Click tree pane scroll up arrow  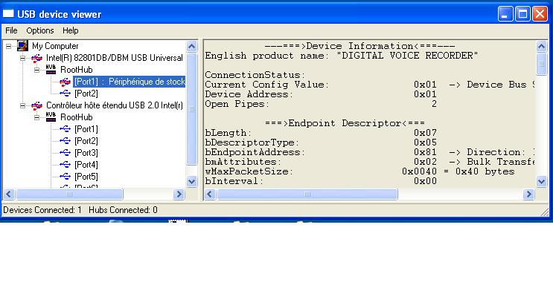[191, 47]
